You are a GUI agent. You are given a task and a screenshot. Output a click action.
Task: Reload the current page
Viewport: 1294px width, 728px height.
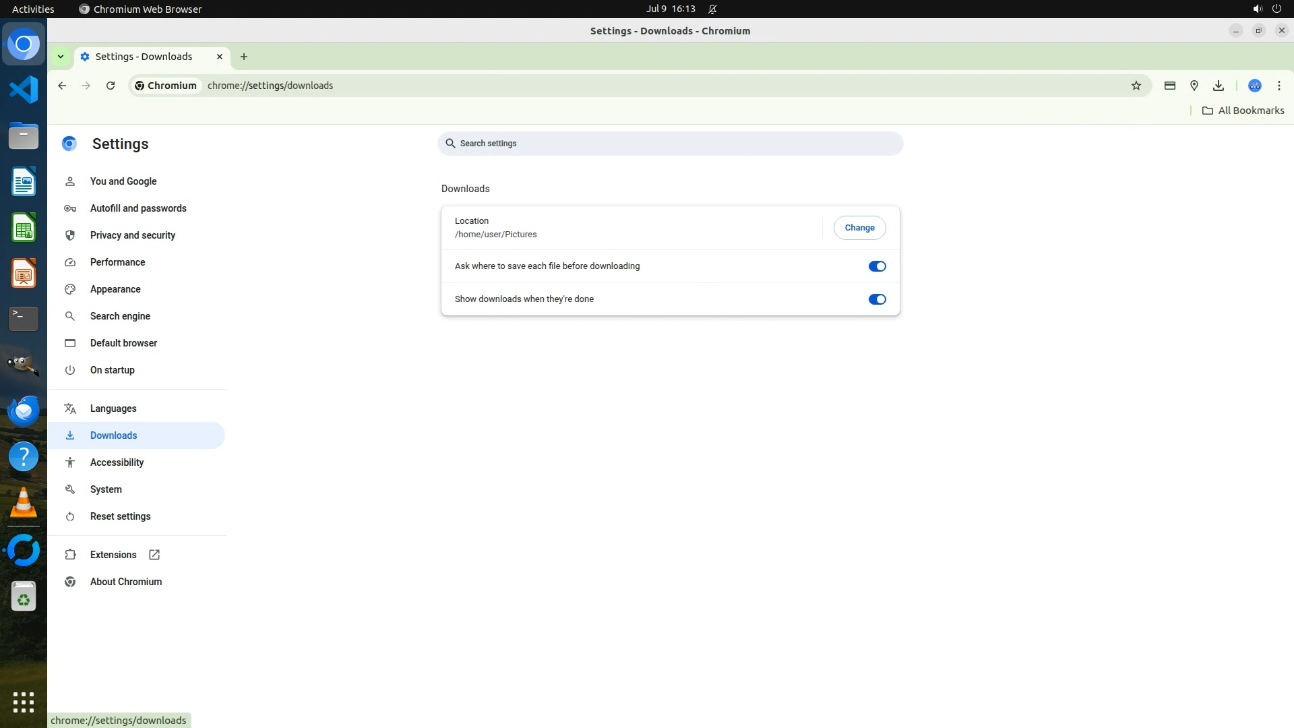pos(111,86)
